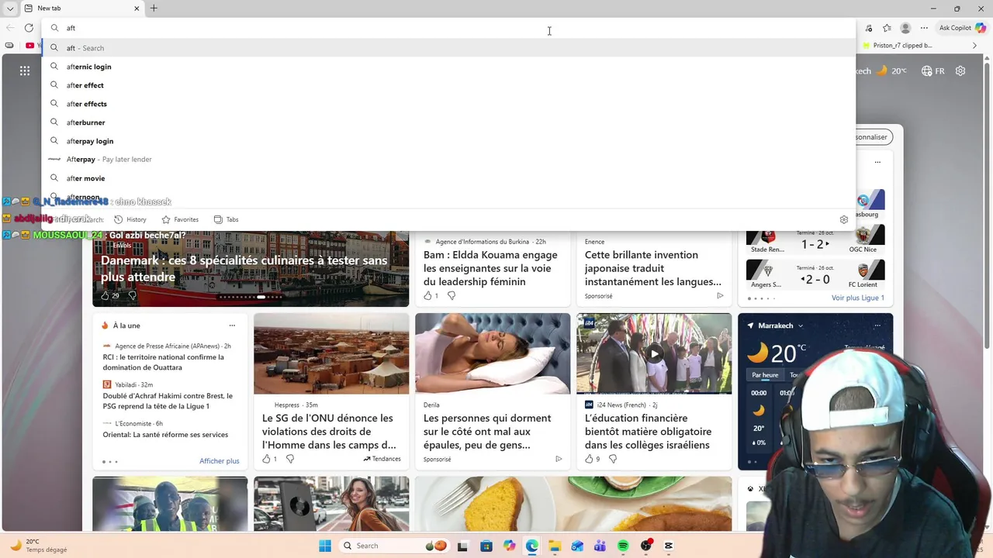Open the tab actions menu icon at far left

tap(10, 8)
